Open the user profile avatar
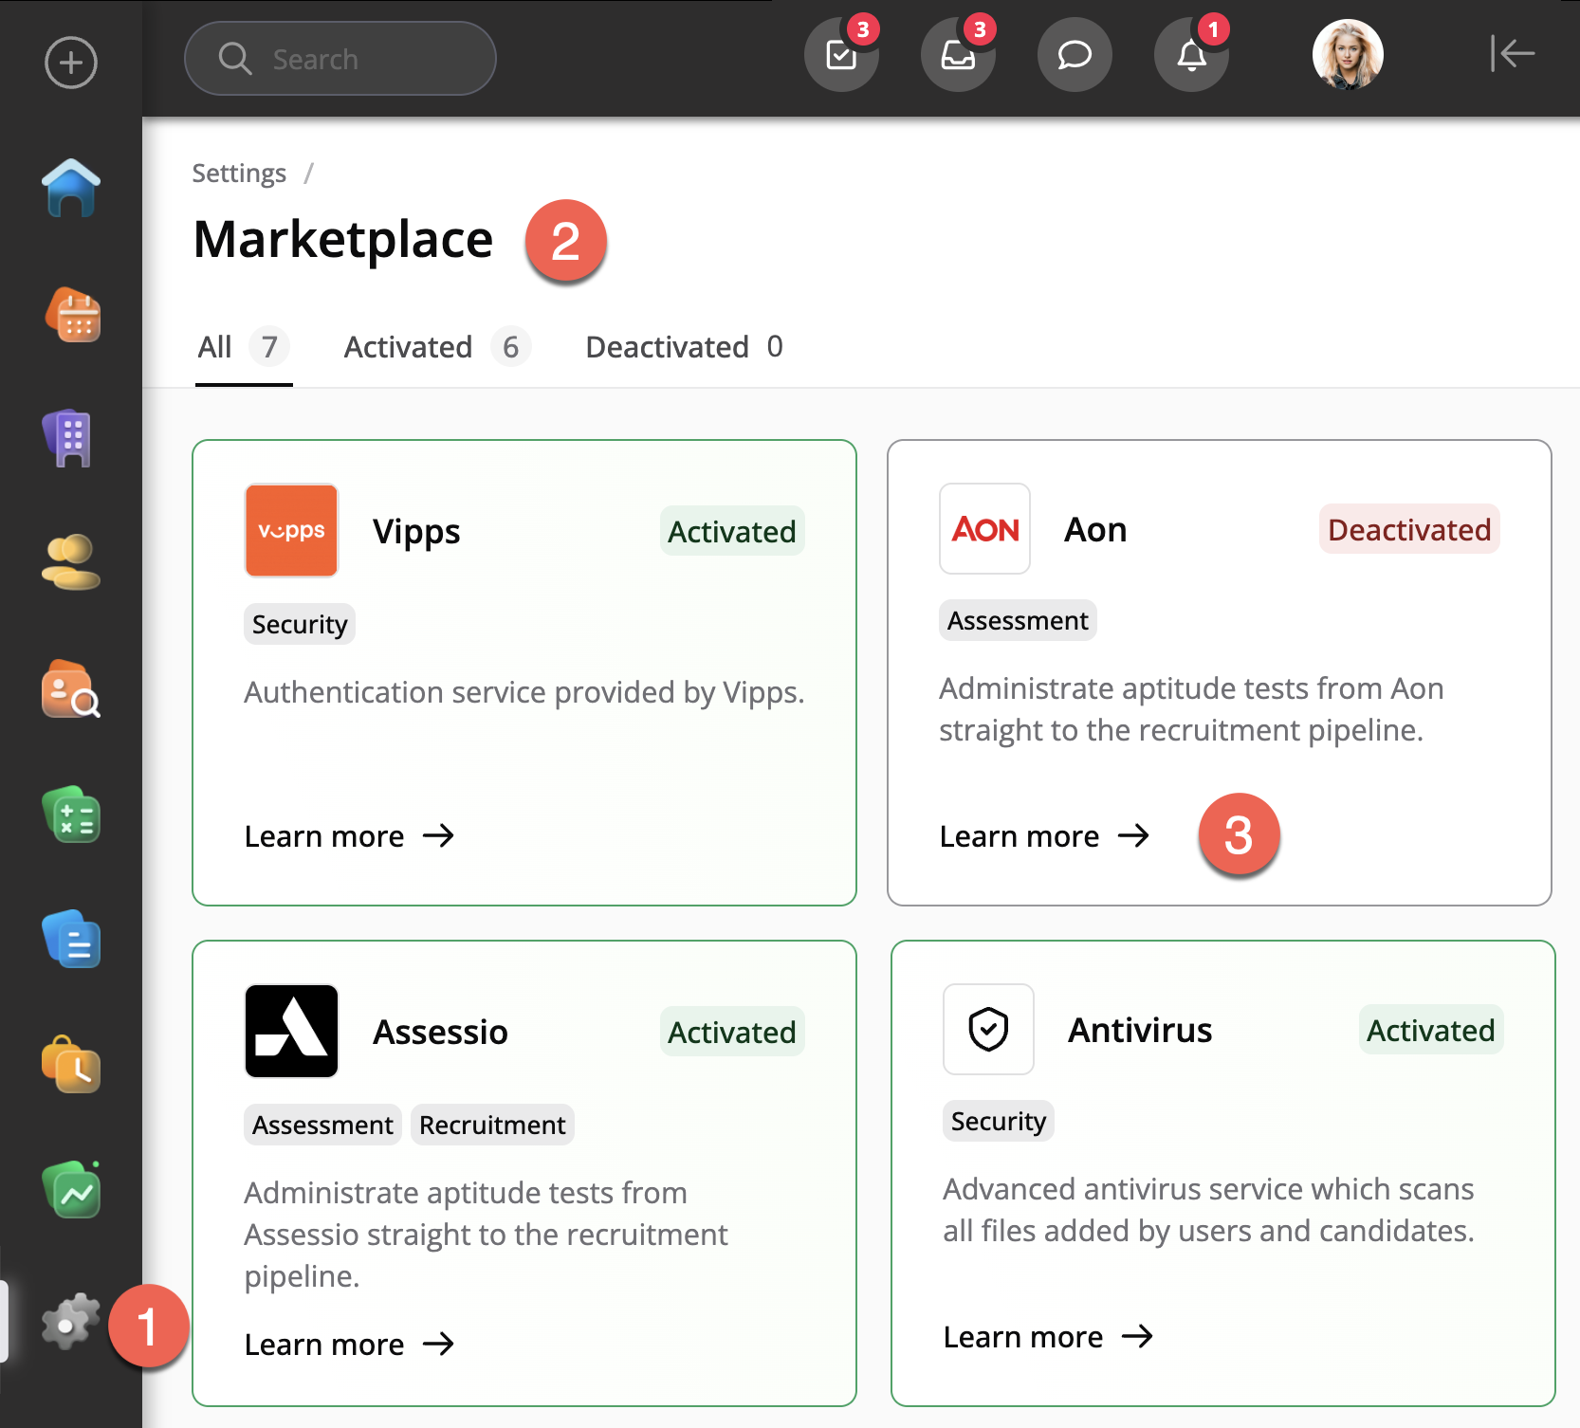This screenshot has width=1580, height=1428. (1348, 55)
